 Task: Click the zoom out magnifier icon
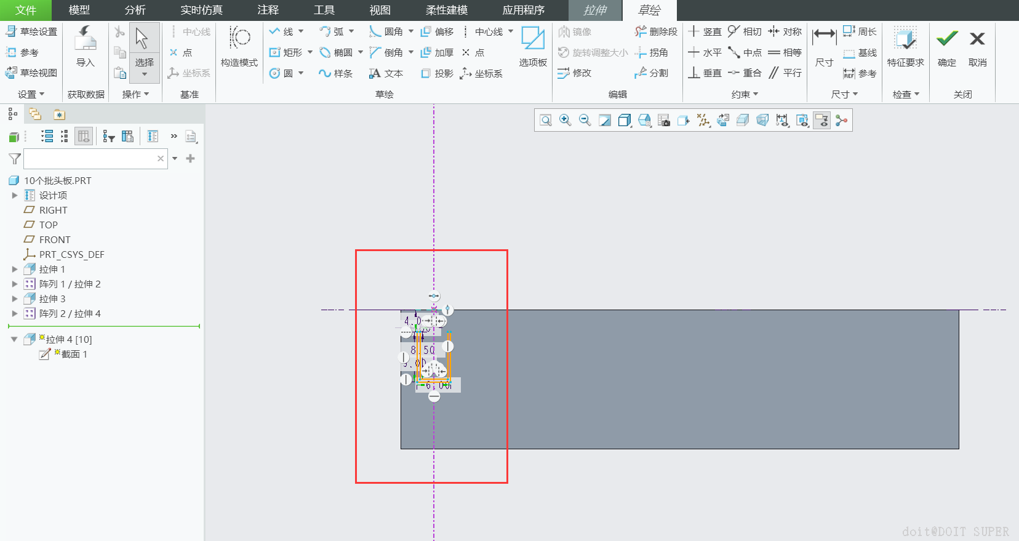pyautogui.click(x=585, y=120)
